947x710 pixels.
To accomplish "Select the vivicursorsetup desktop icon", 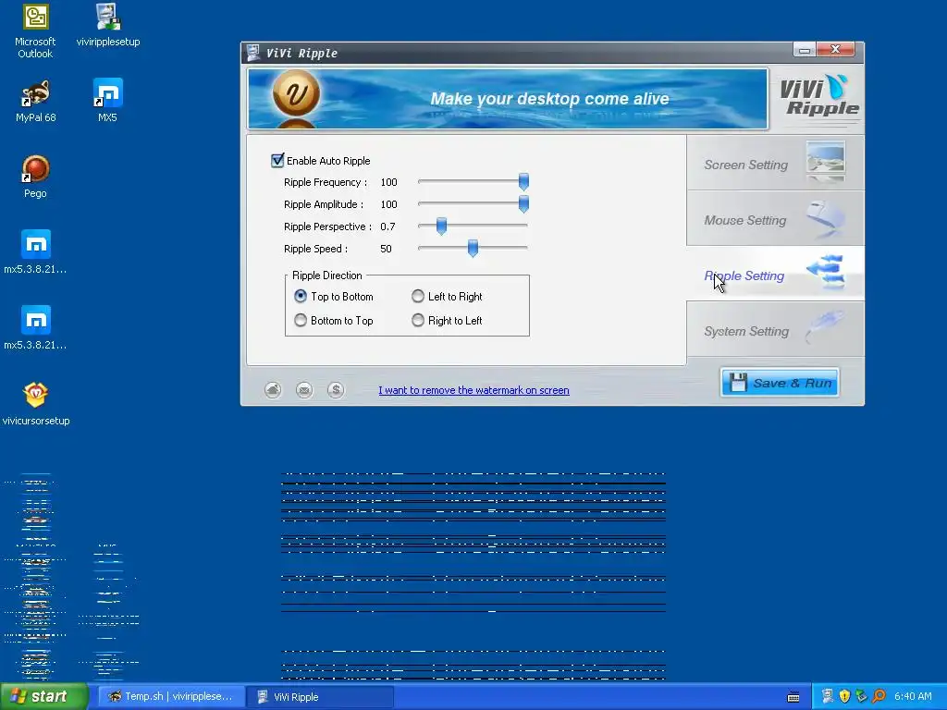I will click(x=36, y=405).
